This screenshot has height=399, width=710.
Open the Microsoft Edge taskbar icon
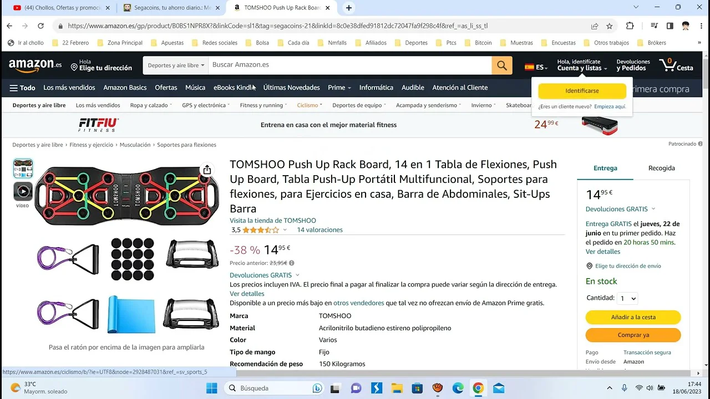pos(458,388)
